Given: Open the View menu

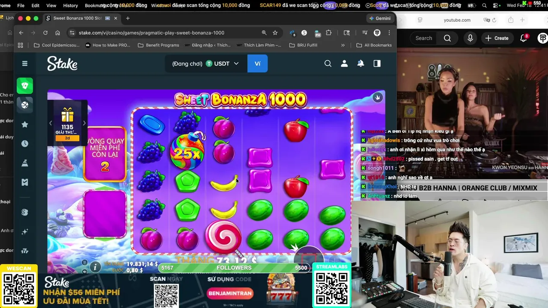Looking at the screenshot, I should click(51, 6).
